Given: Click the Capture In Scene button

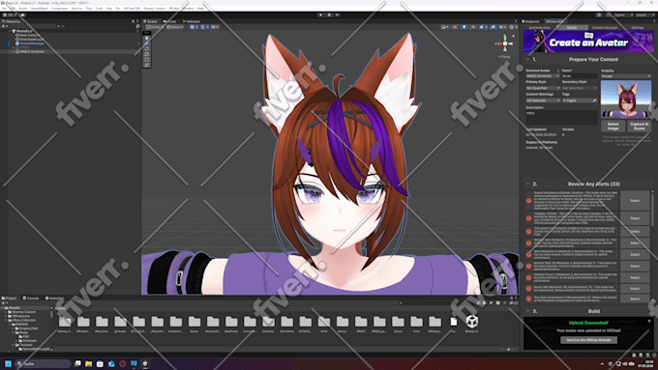Looking at the screenshot, I should point(639,127).
